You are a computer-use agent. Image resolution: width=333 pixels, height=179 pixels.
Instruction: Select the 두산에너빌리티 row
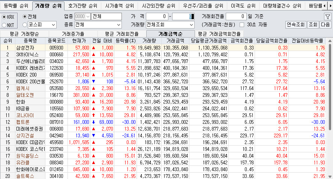[x=164, y=61]
